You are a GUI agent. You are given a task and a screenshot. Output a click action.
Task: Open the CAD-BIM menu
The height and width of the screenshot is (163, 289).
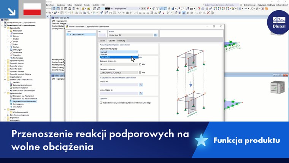pyautogui.click(x=96, y=5)
